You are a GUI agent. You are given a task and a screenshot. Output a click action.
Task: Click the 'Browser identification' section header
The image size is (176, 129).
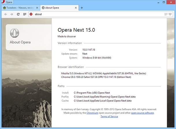[x=71, y=67]
